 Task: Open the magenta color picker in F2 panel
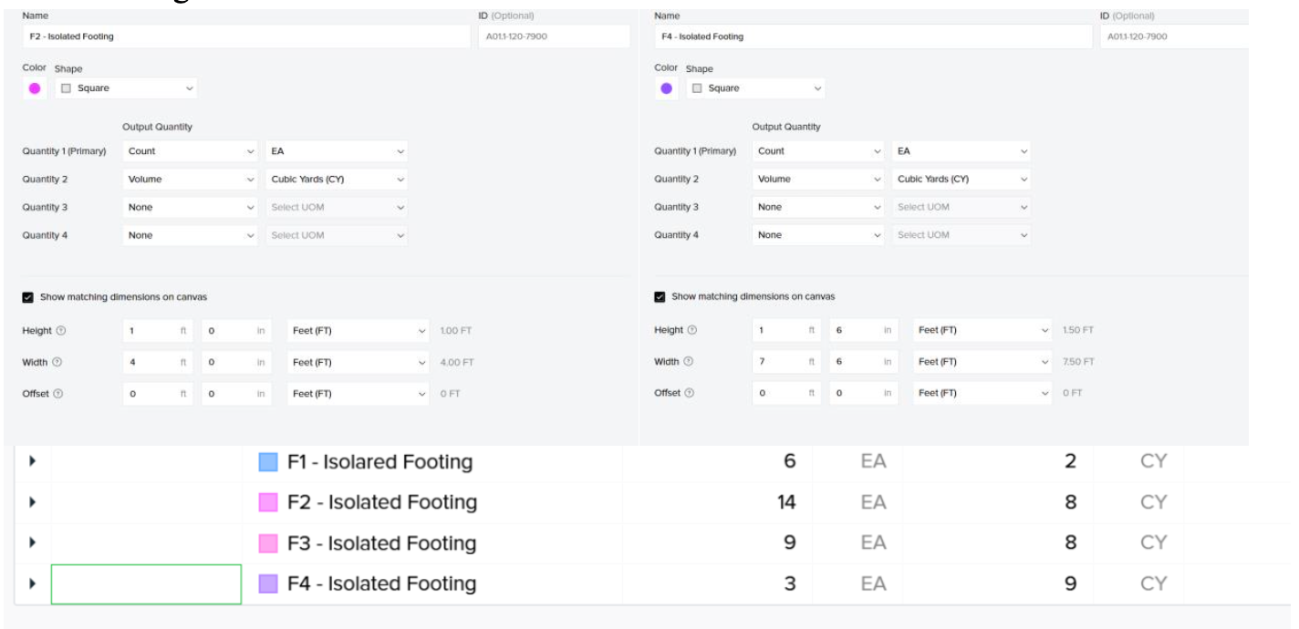pos(35,88)
